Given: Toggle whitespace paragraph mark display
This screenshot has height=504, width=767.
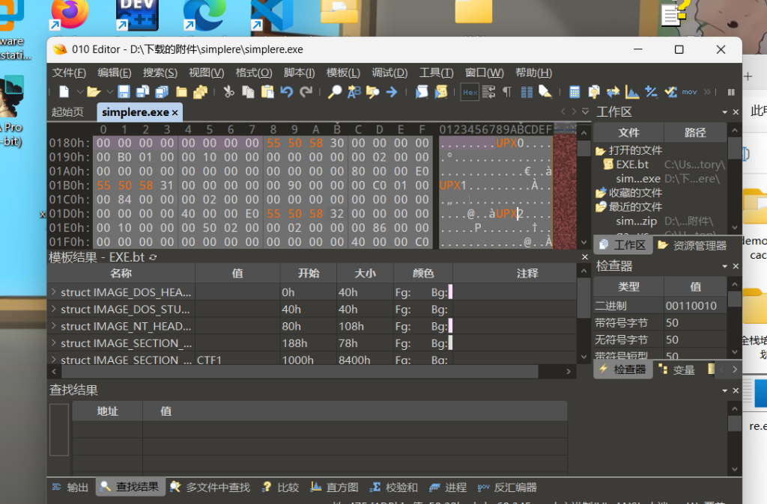Looking at the screenshot, I should click(507, 92).
